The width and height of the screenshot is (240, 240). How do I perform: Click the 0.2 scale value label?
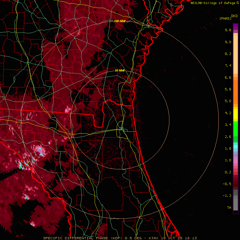[228, 172]
